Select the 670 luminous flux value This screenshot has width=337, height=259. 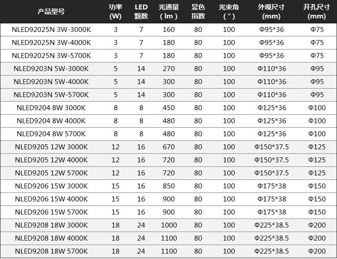(x=168, y=147)
